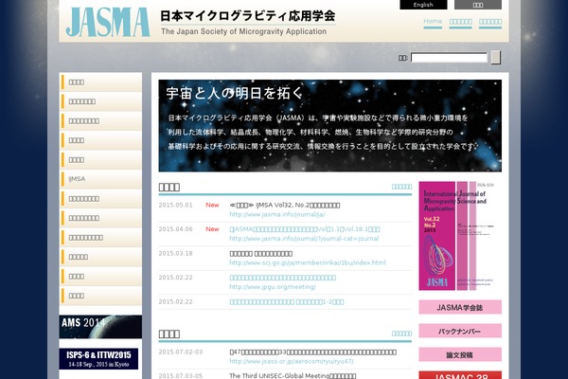Screen dimensions: 568x379
Task: Visit the www.scj.go.jp member link
Action: [308, 262]
